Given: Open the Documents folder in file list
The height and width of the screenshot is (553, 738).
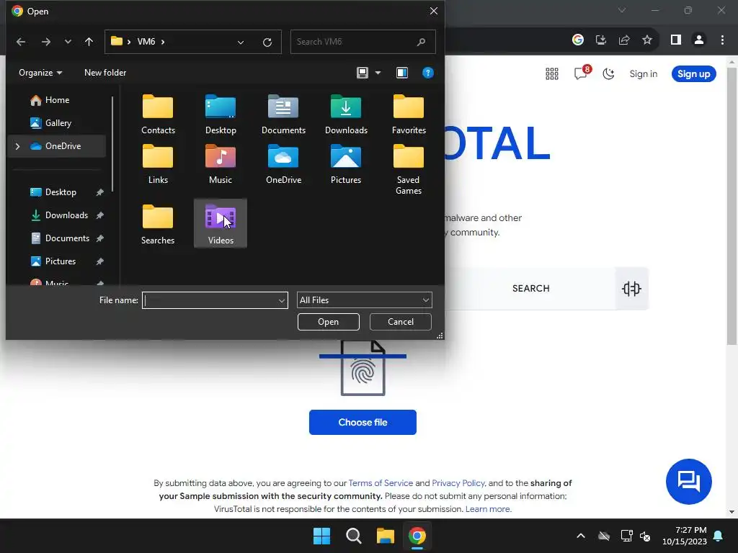Looking at the screenshot, I should click(283, 114).
